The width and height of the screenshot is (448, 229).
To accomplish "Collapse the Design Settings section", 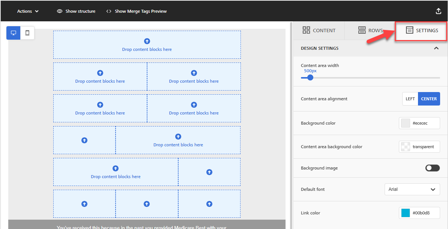I will pyautogui.click(x=436, y=48).
